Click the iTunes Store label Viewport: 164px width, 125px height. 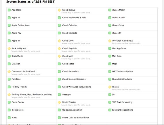click(x=118, y=25)
